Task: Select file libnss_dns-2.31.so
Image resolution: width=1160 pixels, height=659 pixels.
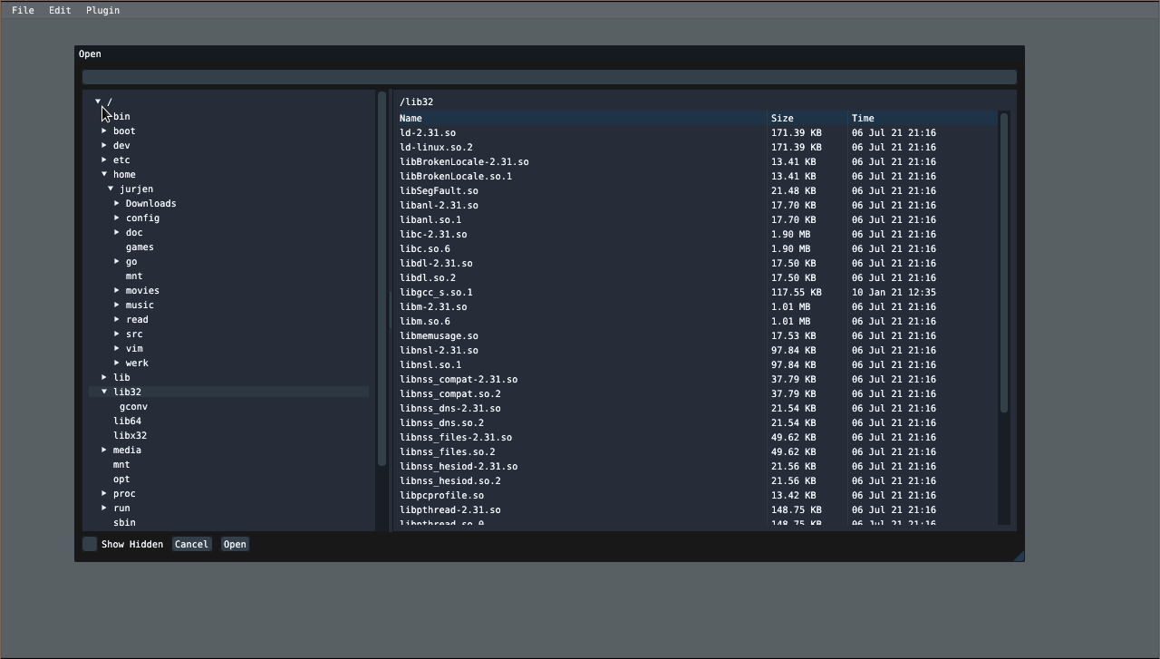Action: (450, 408)
